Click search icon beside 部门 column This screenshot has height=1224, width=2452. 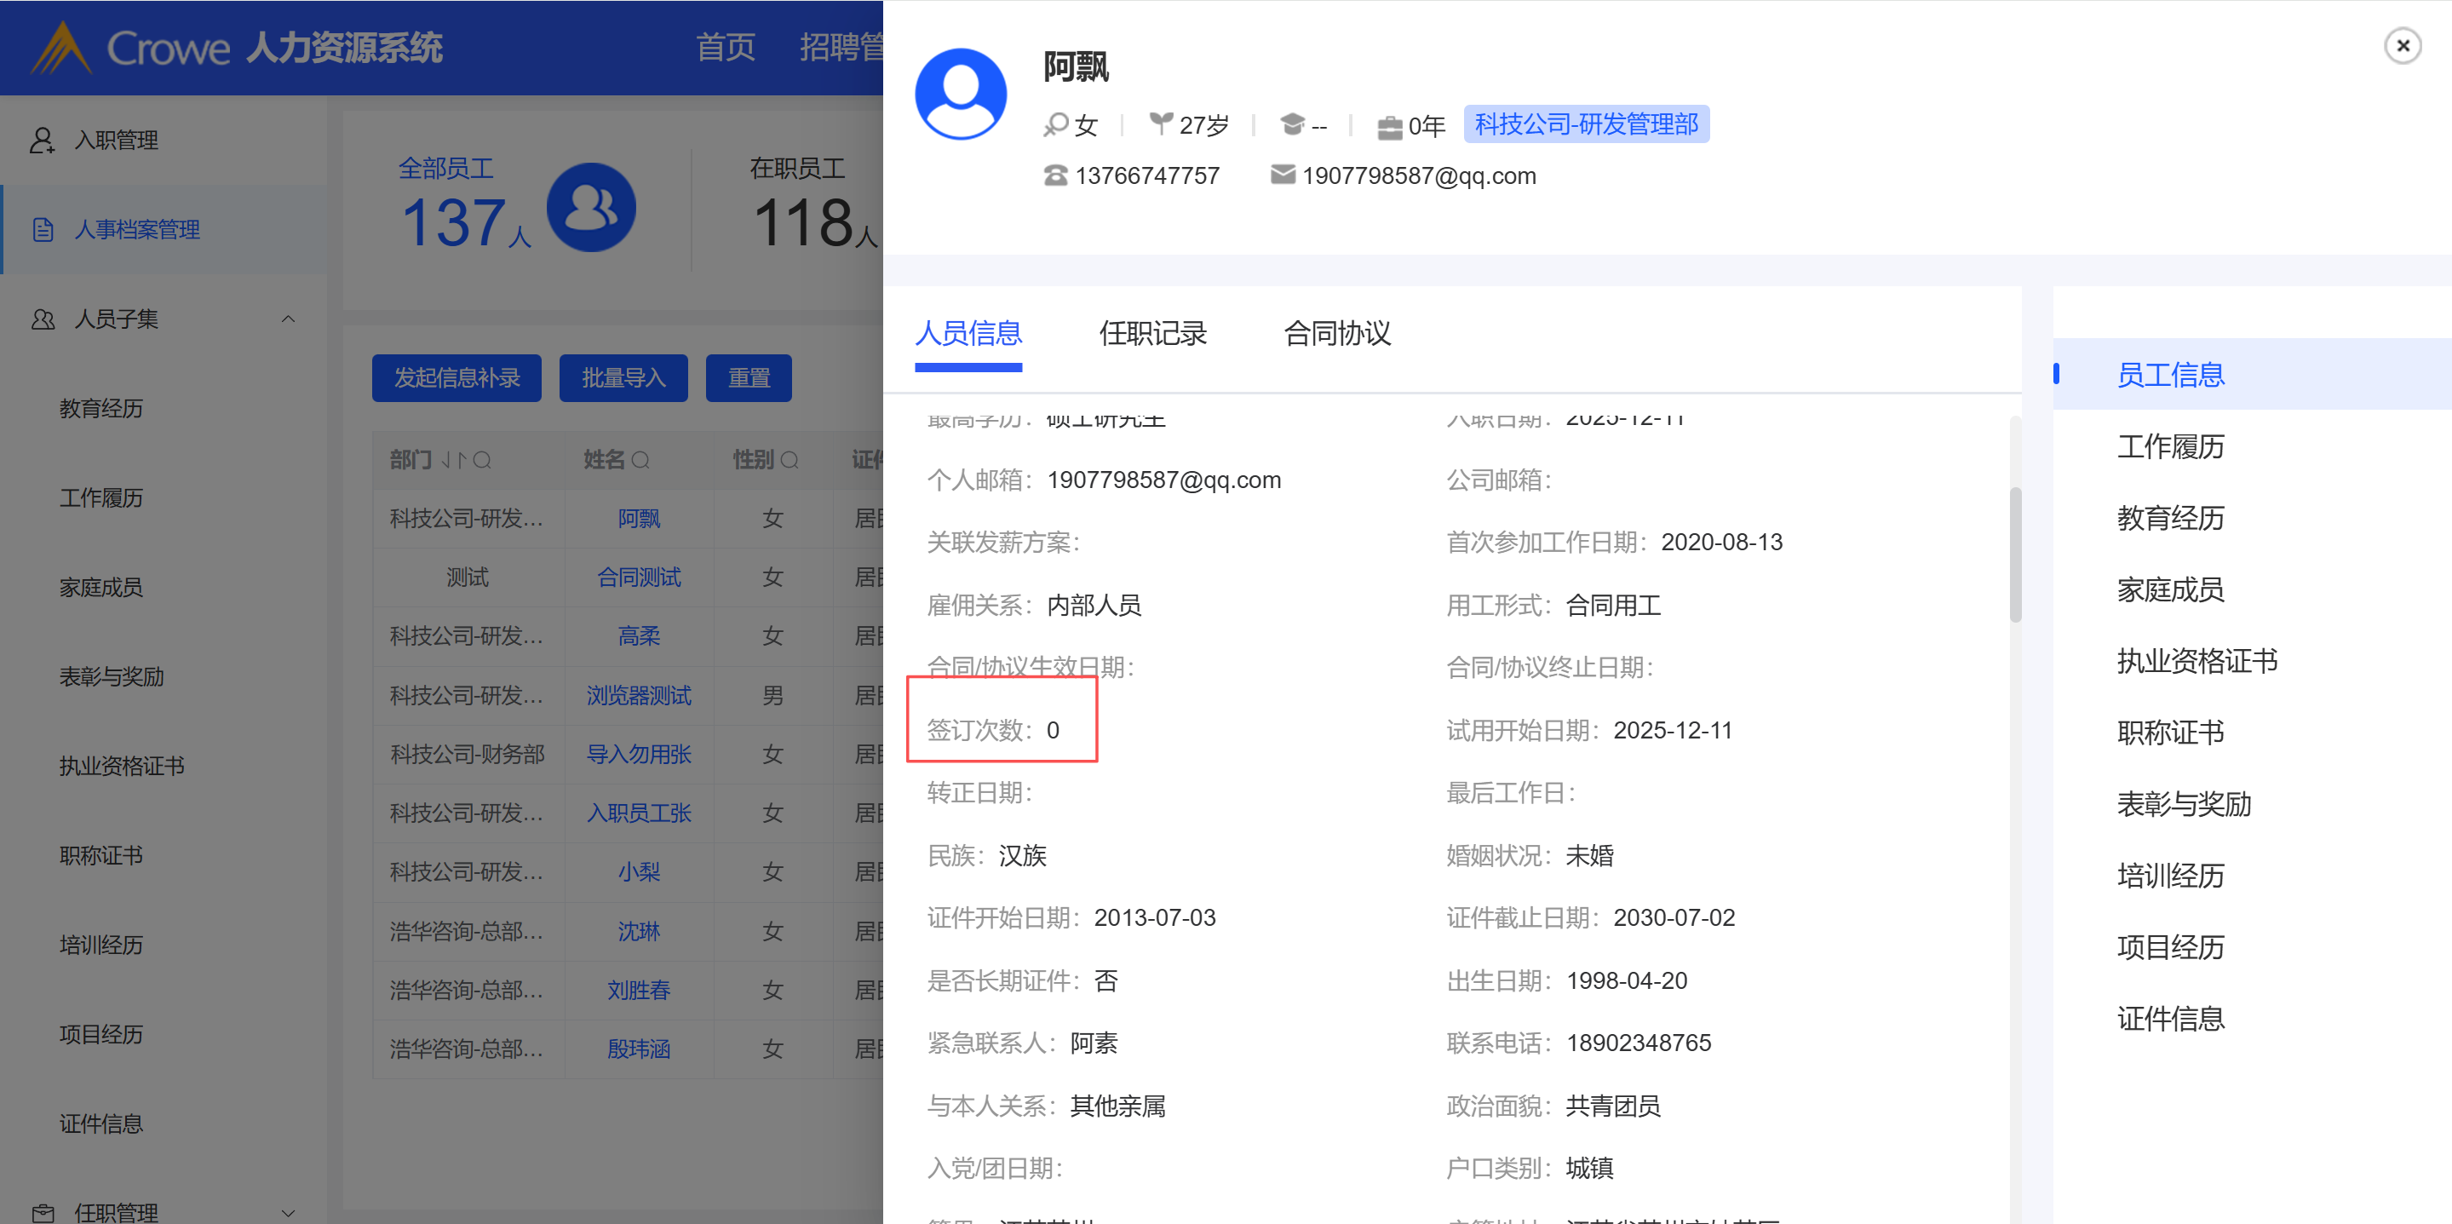(482, 461)
